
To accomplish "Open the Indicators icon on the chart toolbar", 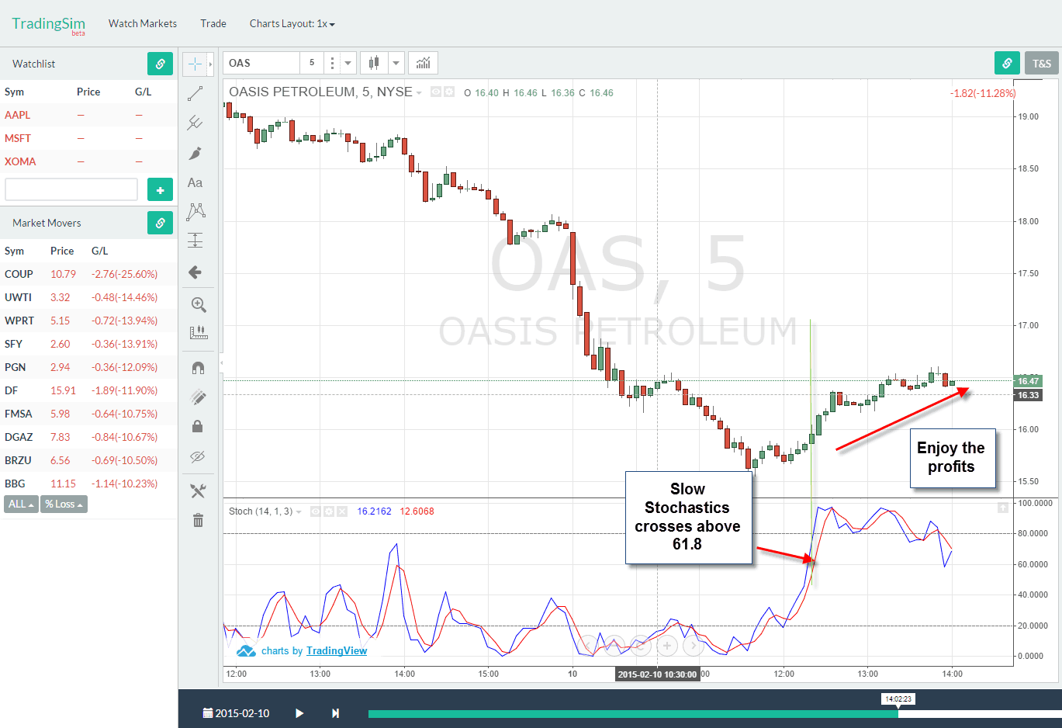I will (423, 63).
